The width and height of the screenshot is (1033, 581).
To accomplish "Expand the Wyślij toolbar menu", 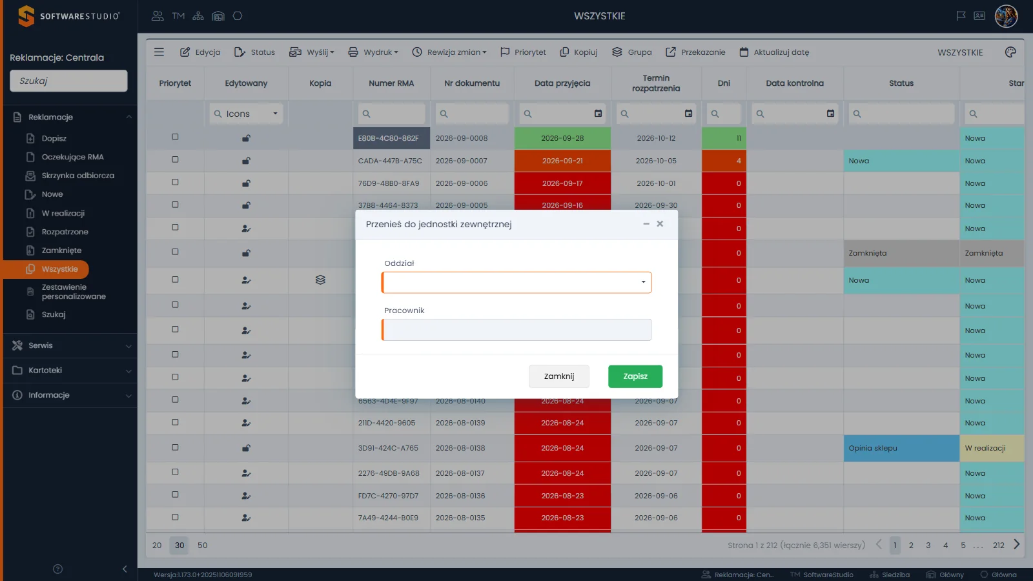I will click(x=312, y=52).
